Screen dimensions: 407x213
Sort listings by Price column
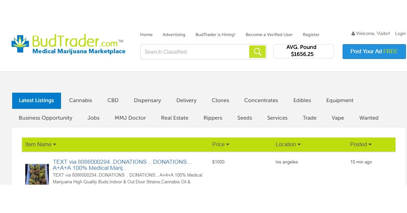tap(221, 144)
